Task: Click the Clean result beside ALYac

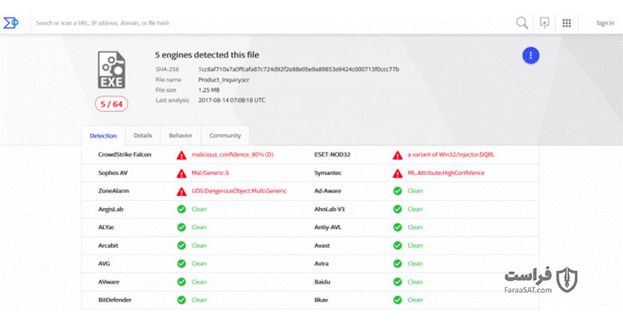Action: coord(199,227)
